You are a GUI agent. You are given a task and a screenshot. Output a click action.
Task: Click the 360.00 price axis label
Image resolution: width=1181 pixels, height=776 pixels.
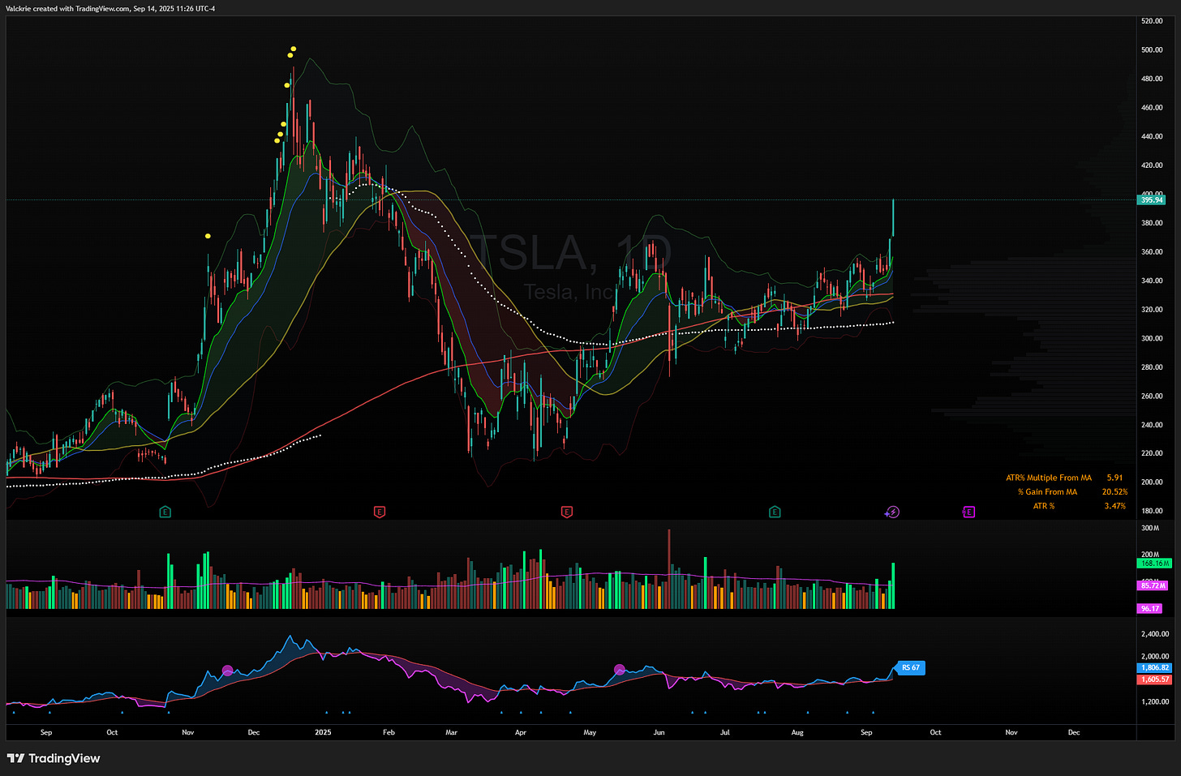1152,251
